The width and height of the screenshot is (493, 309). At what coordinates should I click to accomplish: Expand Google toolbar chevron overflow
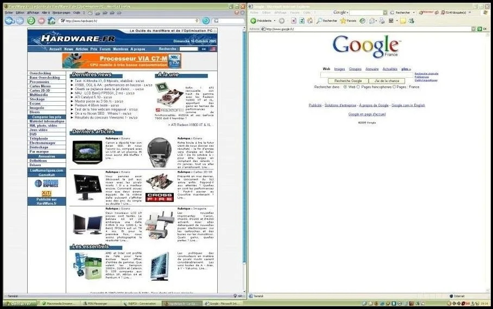click(470, 12)
